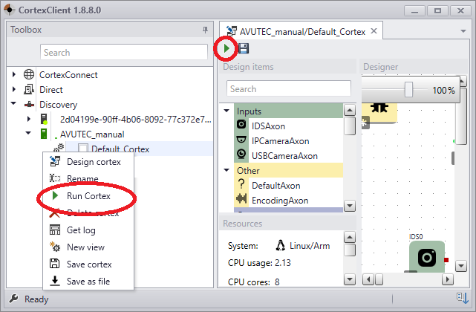The width and height of the screenshot is (476, 312).
Task: Collapse the Other design items group
Action: [226, 170]
